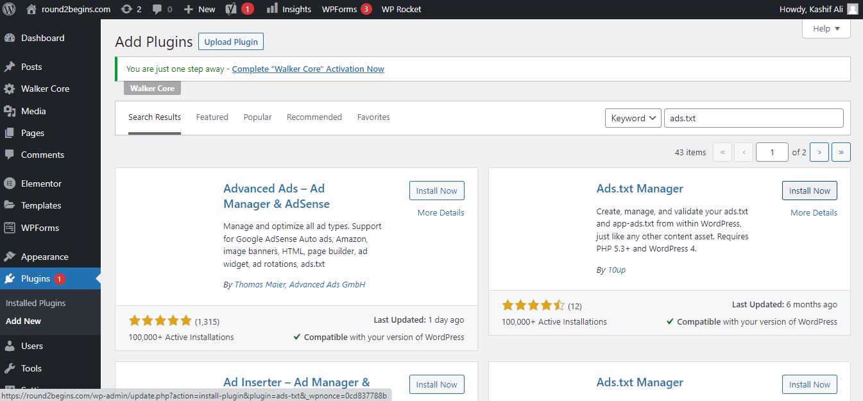Click the Templates folder icon in the sidebar

(x=10, y=205)
